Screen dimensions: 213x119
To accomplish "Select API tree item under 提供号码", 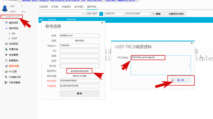I will (13, 34).
